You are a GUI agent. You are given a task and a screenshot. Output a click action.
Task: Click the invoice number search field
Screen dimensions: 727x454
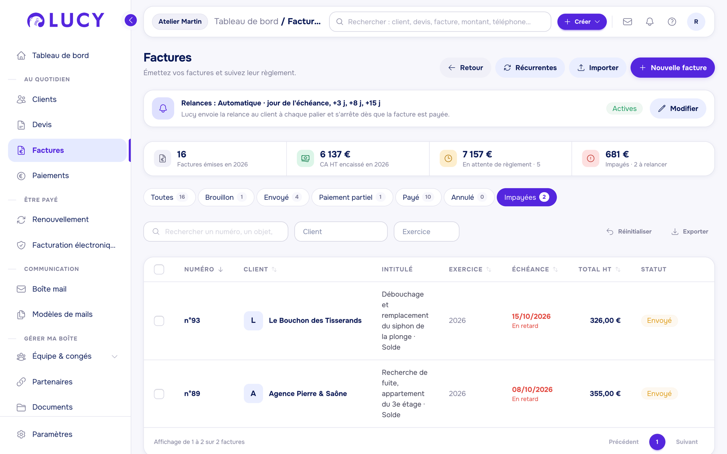(216, 232)
